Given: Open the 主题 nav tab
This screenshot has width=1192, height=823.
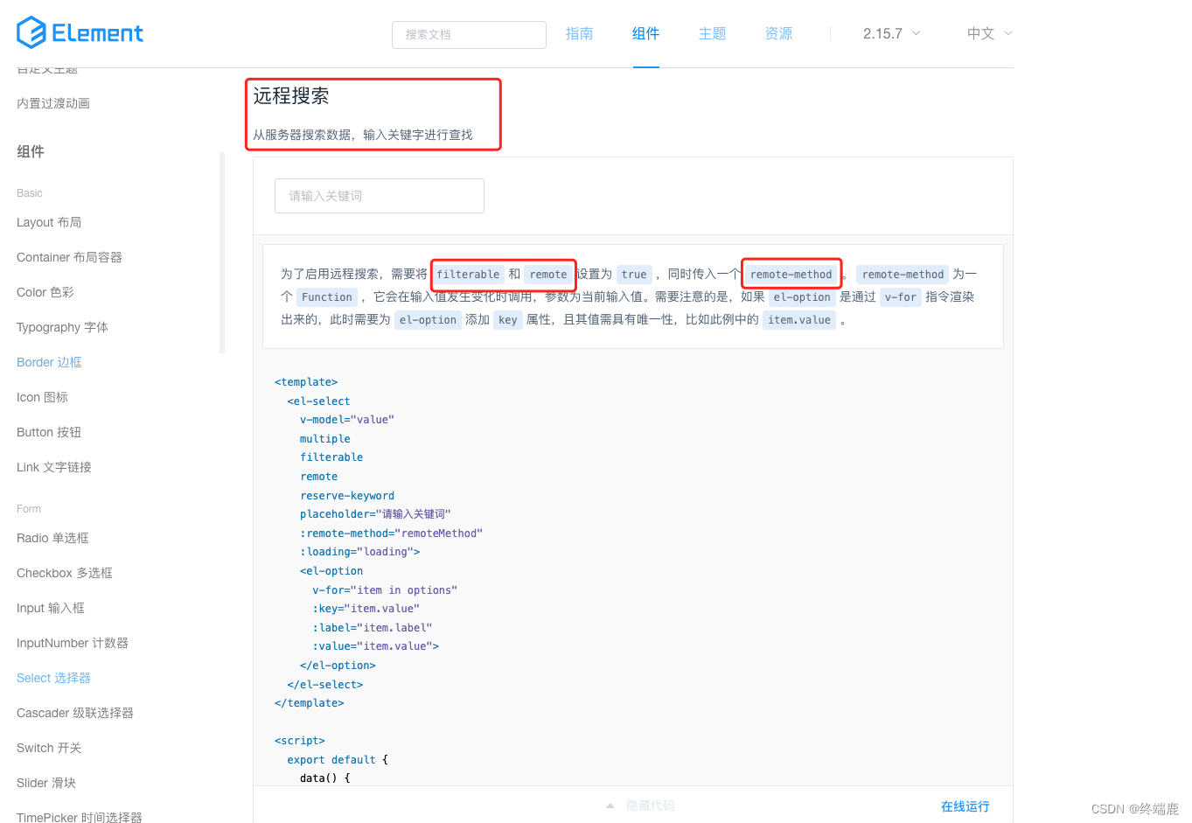Looking at the screenshot, I should pos(712,33).
